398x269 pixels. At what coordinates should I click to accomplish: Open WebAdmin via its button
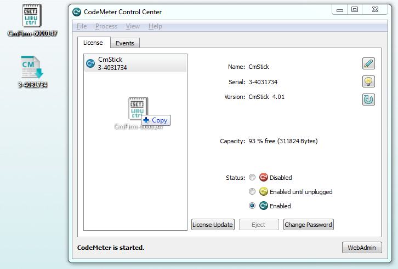362,248
